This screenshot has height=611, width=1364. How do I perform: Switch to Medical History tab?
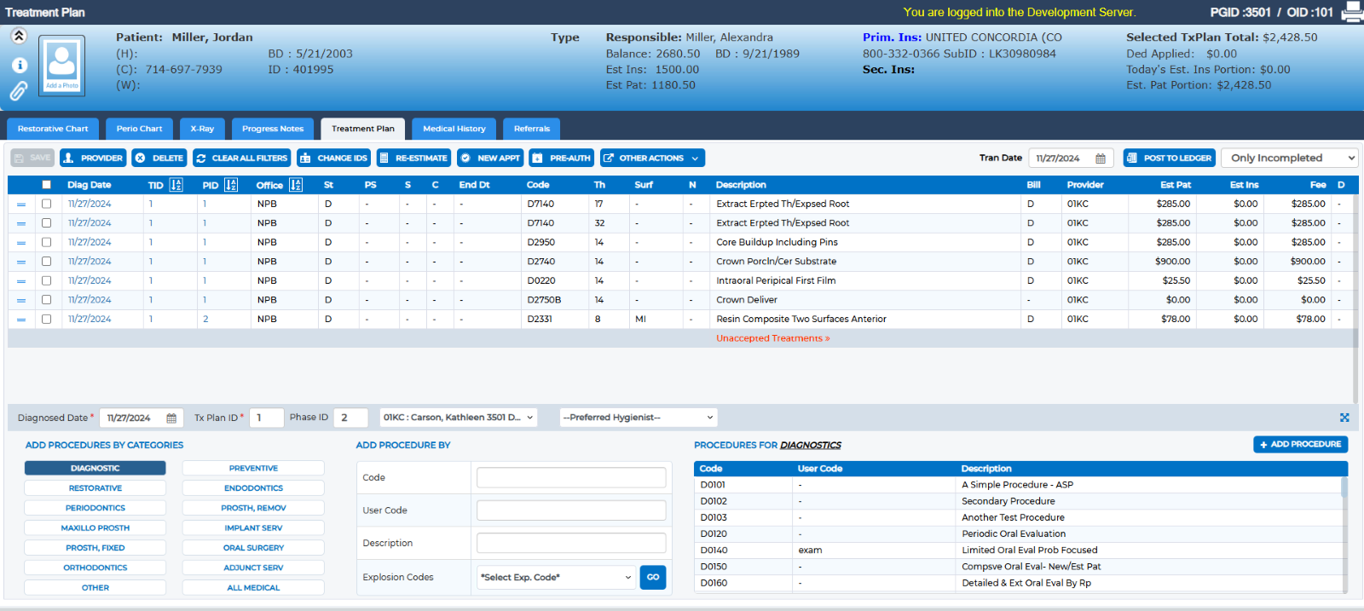454,129
